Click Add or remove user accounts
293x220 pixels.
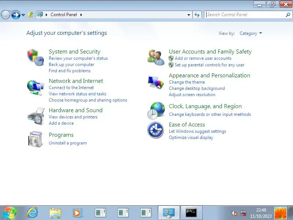point(203,58)
